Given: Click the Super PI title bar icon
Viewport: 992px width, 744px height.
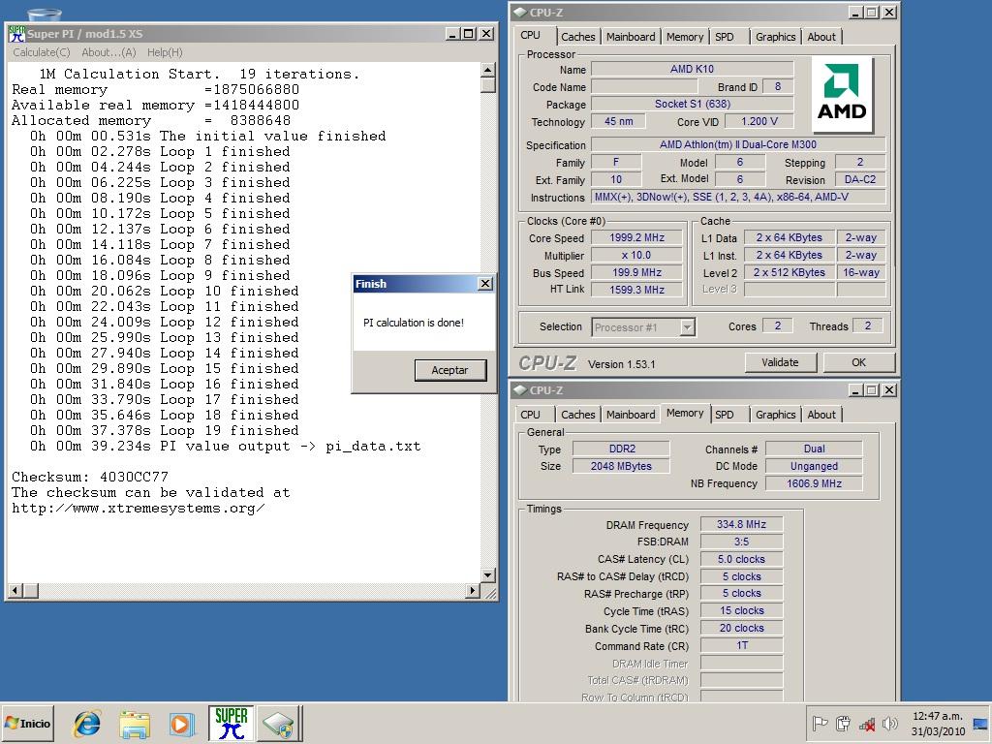Looking at the screenshot, I should 17,34.
